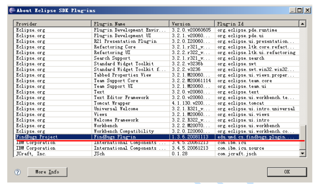313x184 pixels.
Task: Select Eclipse.org in the Tomcat Wrapper row
Action: [x=30, y=103]
